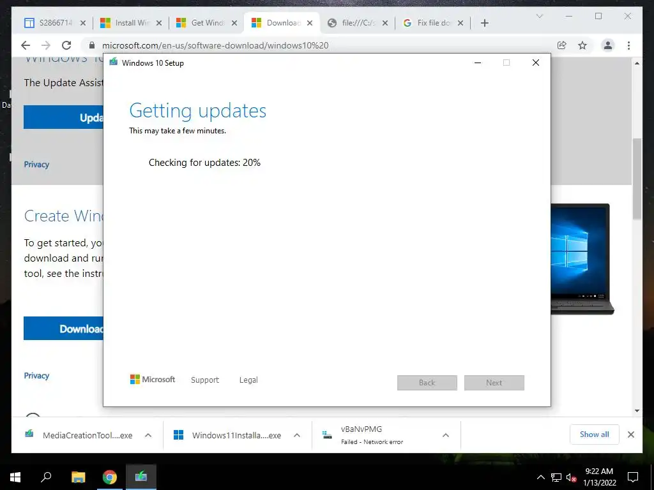Click the Windows 10 laptop image
This screenshot has height=490, width=654.
pyautogui.click(x=582, y=259)
